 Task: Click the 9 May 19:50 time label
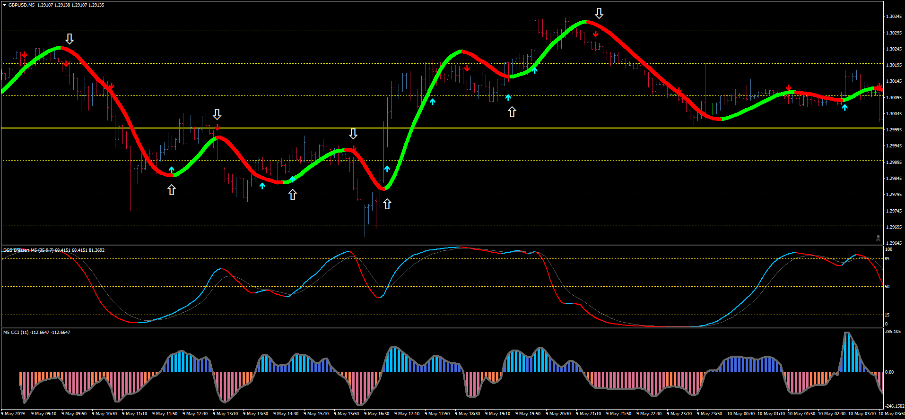pos(528,414)
